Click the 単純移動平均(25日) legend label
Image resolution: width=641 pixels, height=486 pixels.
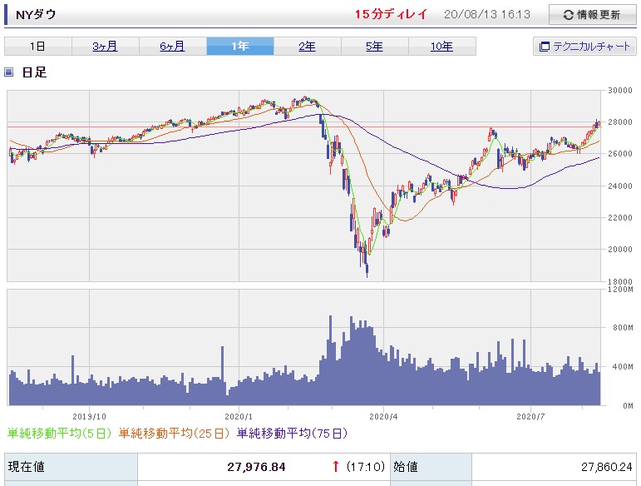tap(174, 434)
